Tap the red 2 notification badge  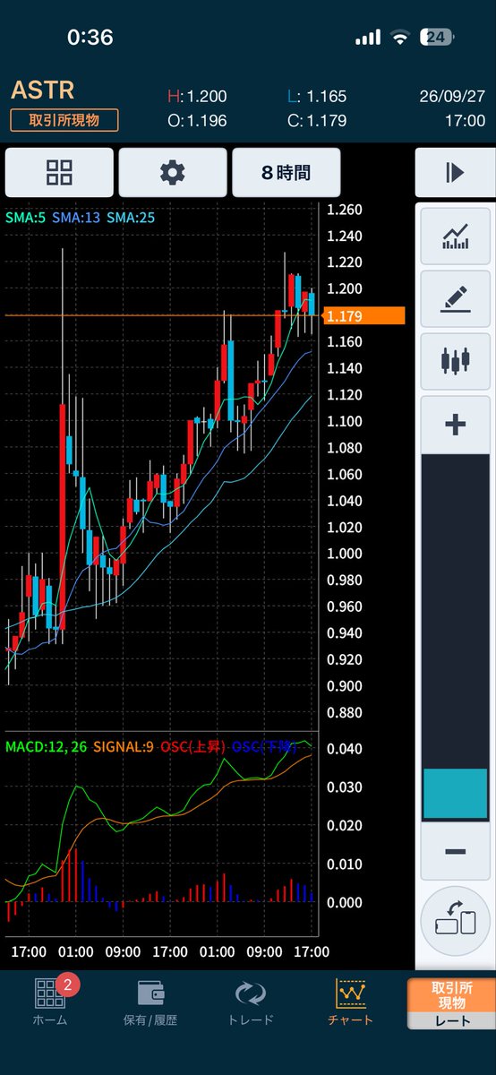pyautogui.click(x=69, y=986)
